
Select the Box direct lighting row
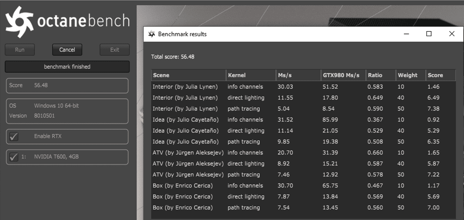point(303,196)
